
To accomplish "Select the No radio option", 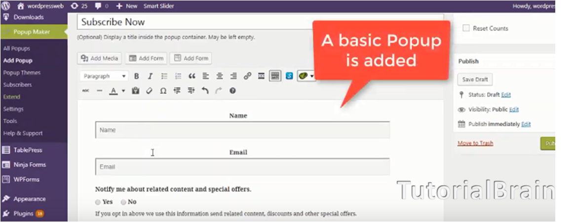I will coord(123,202).
